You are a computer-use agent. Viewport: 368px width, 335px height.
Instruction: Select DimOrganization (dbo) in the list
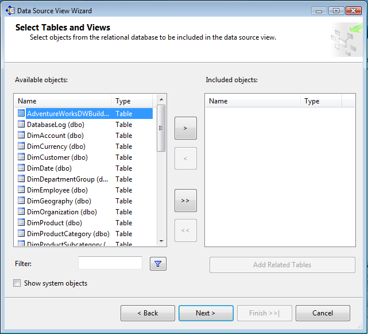click(85, 212)
